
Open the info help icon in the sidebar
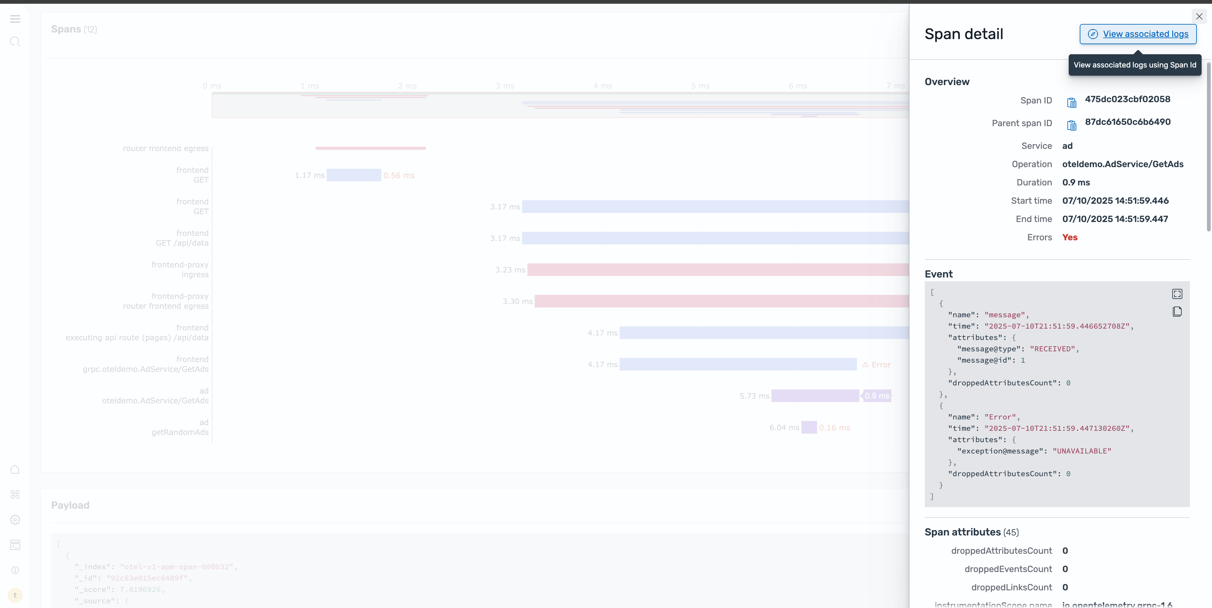[x=15, y=570]
